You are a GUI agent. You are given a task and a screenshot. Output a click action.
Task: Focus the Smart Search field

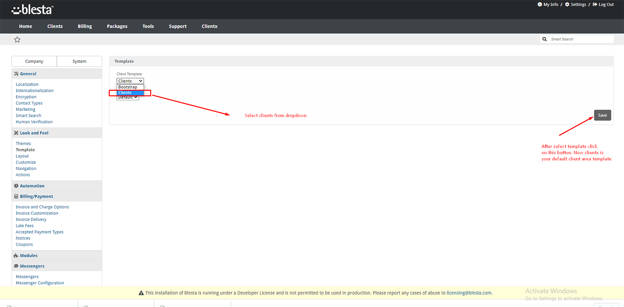tap(581, 39)
